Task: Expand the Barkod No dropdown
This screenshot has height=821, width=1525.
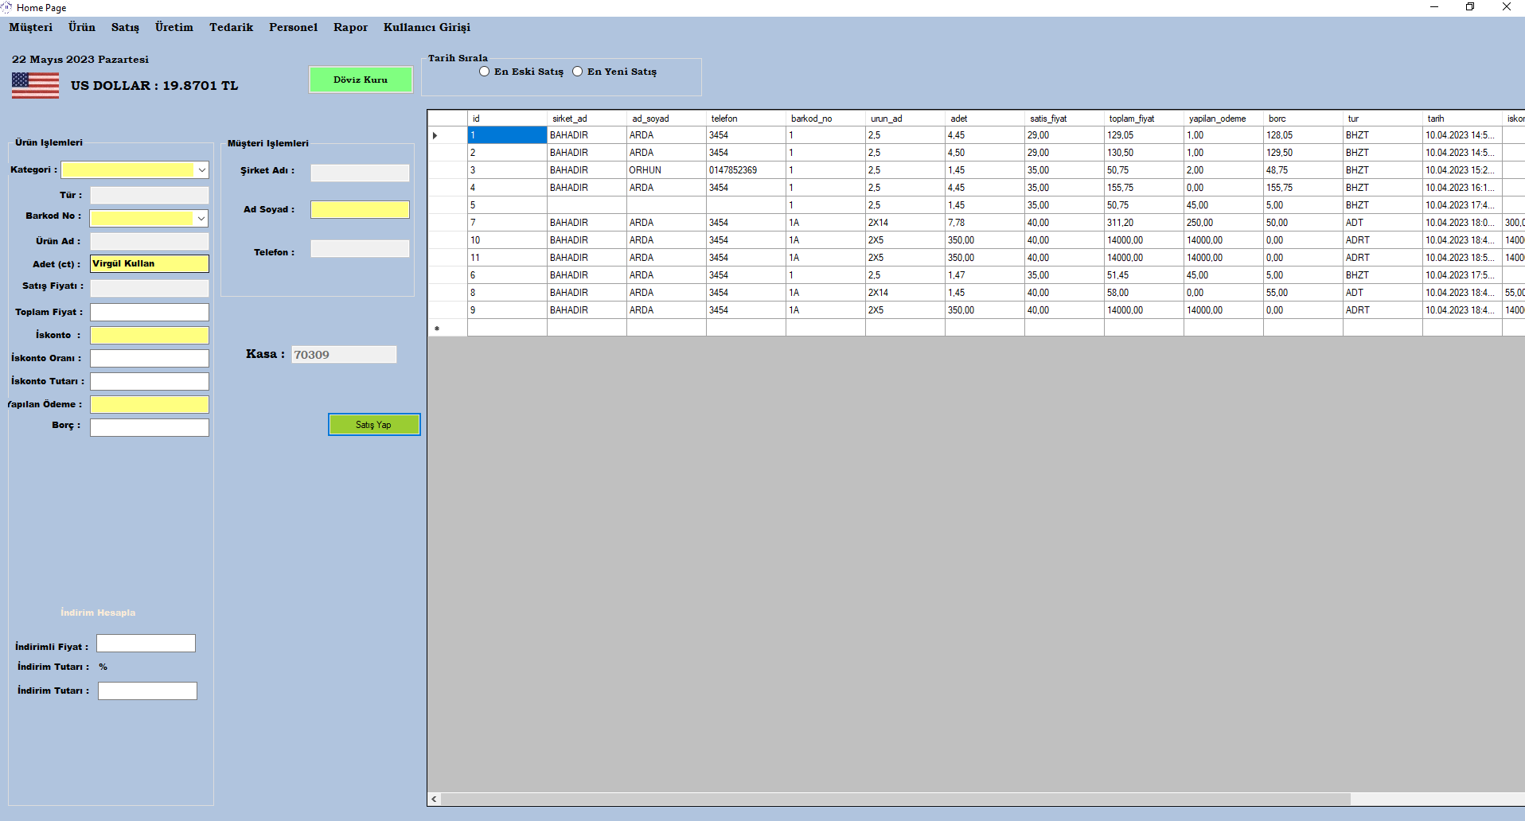Action: click(201, 218)
